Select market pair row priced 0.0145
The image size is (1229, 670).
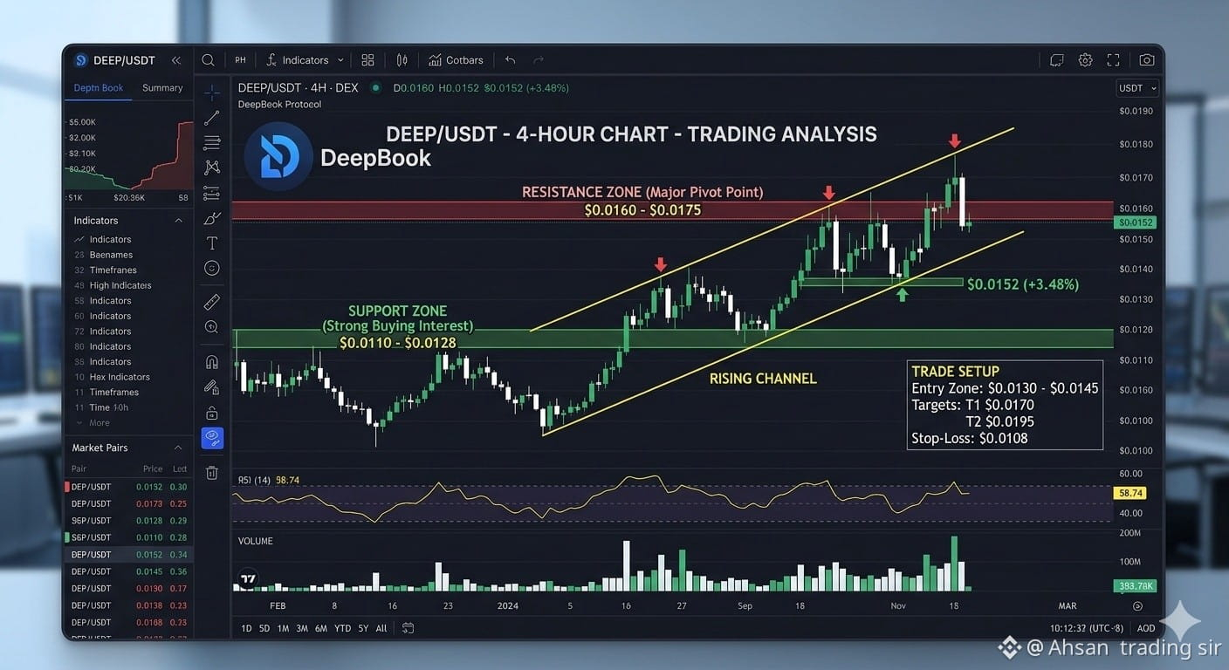tap(128, 571)
